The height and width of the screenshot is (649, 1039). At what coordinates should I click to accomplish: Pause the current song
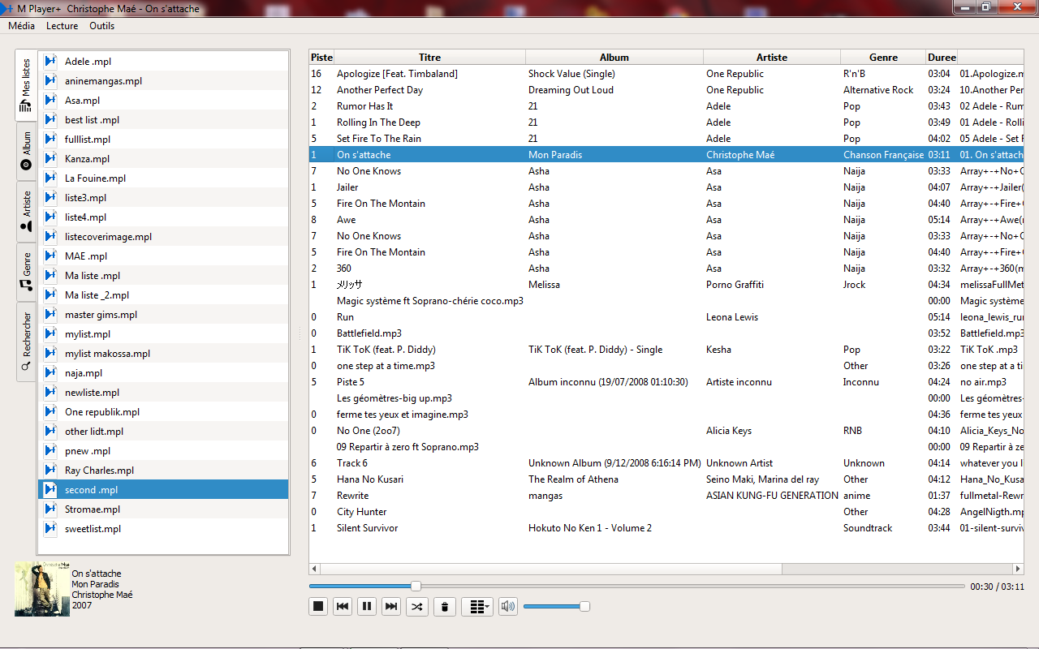[367, 606]
